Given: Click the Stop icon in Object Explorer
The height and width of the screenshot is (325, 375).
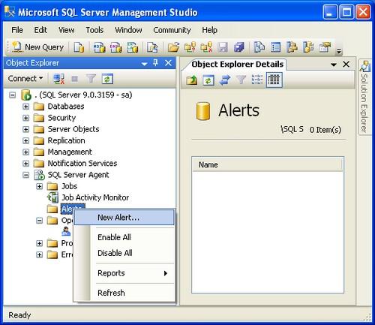Looking at the screenshot, I should click(x=74, y=79).
